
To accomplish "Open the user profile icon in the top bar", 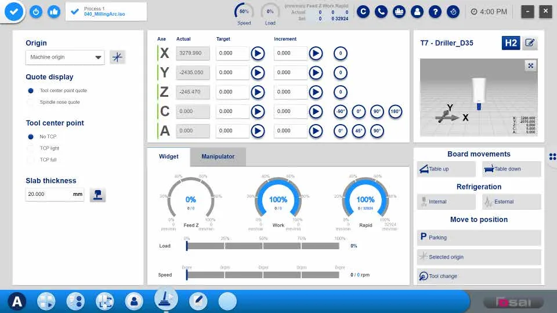I will [417, 12].
